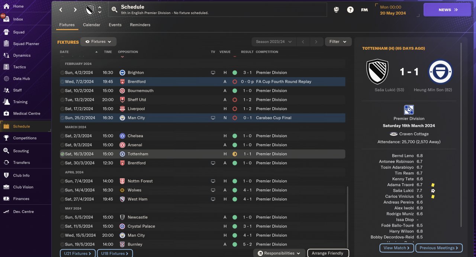The image size is (476, 257).
Task: Toggle the reminder circle on Tottenham row
Action: (62, 154)
